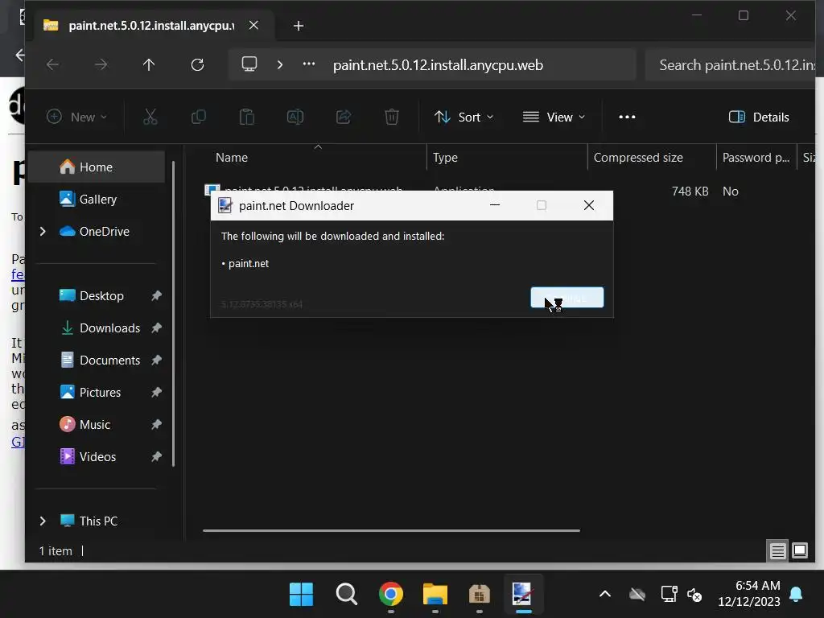Go back with the Back arrow
This screenshot has width=824, height=618.
(52, 64)
